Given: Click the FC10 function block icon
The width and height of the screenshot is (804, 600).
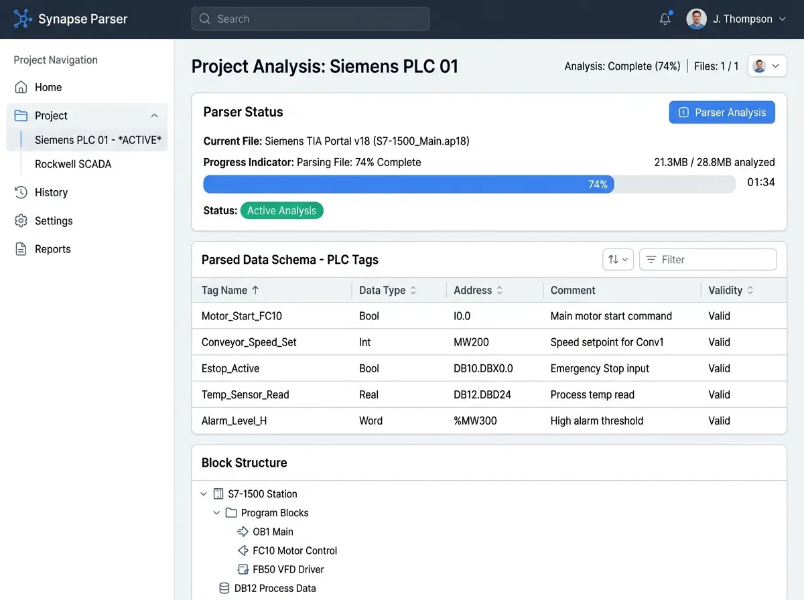Looking at the screenshot, I should (x=243, y=550).
